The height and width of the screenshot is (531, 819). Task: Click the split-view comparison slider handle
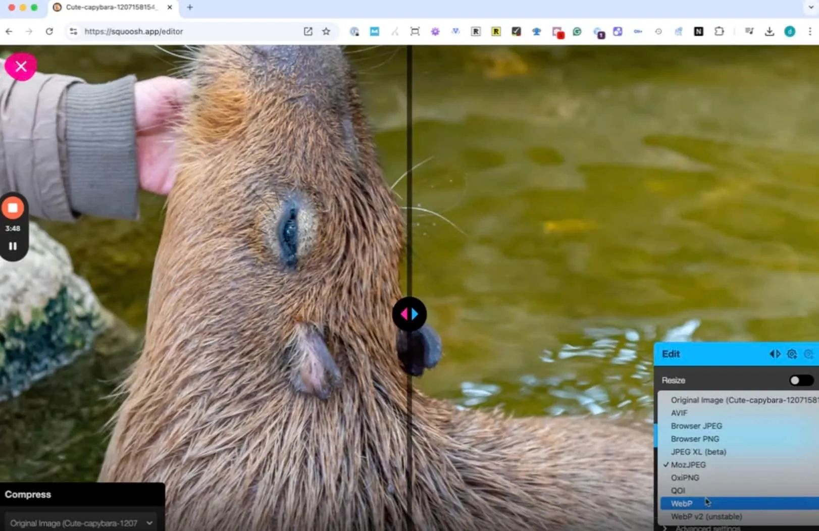(x=409, y=314)
